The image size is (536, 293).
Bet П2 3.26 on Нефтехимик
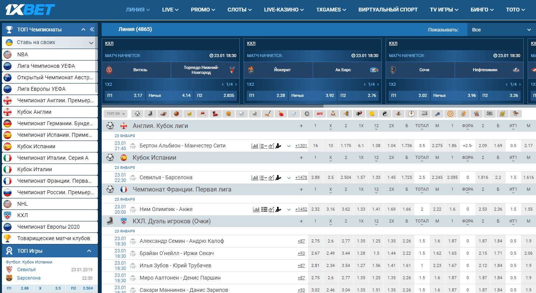coord(500,95)
